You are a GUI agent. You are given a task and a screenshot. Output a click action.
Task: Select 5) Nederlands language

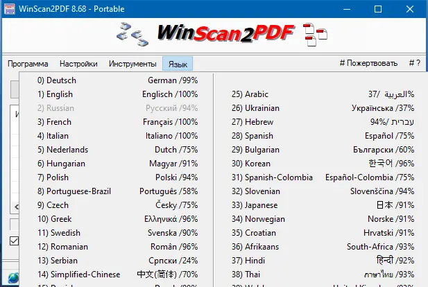click(117, 150)
